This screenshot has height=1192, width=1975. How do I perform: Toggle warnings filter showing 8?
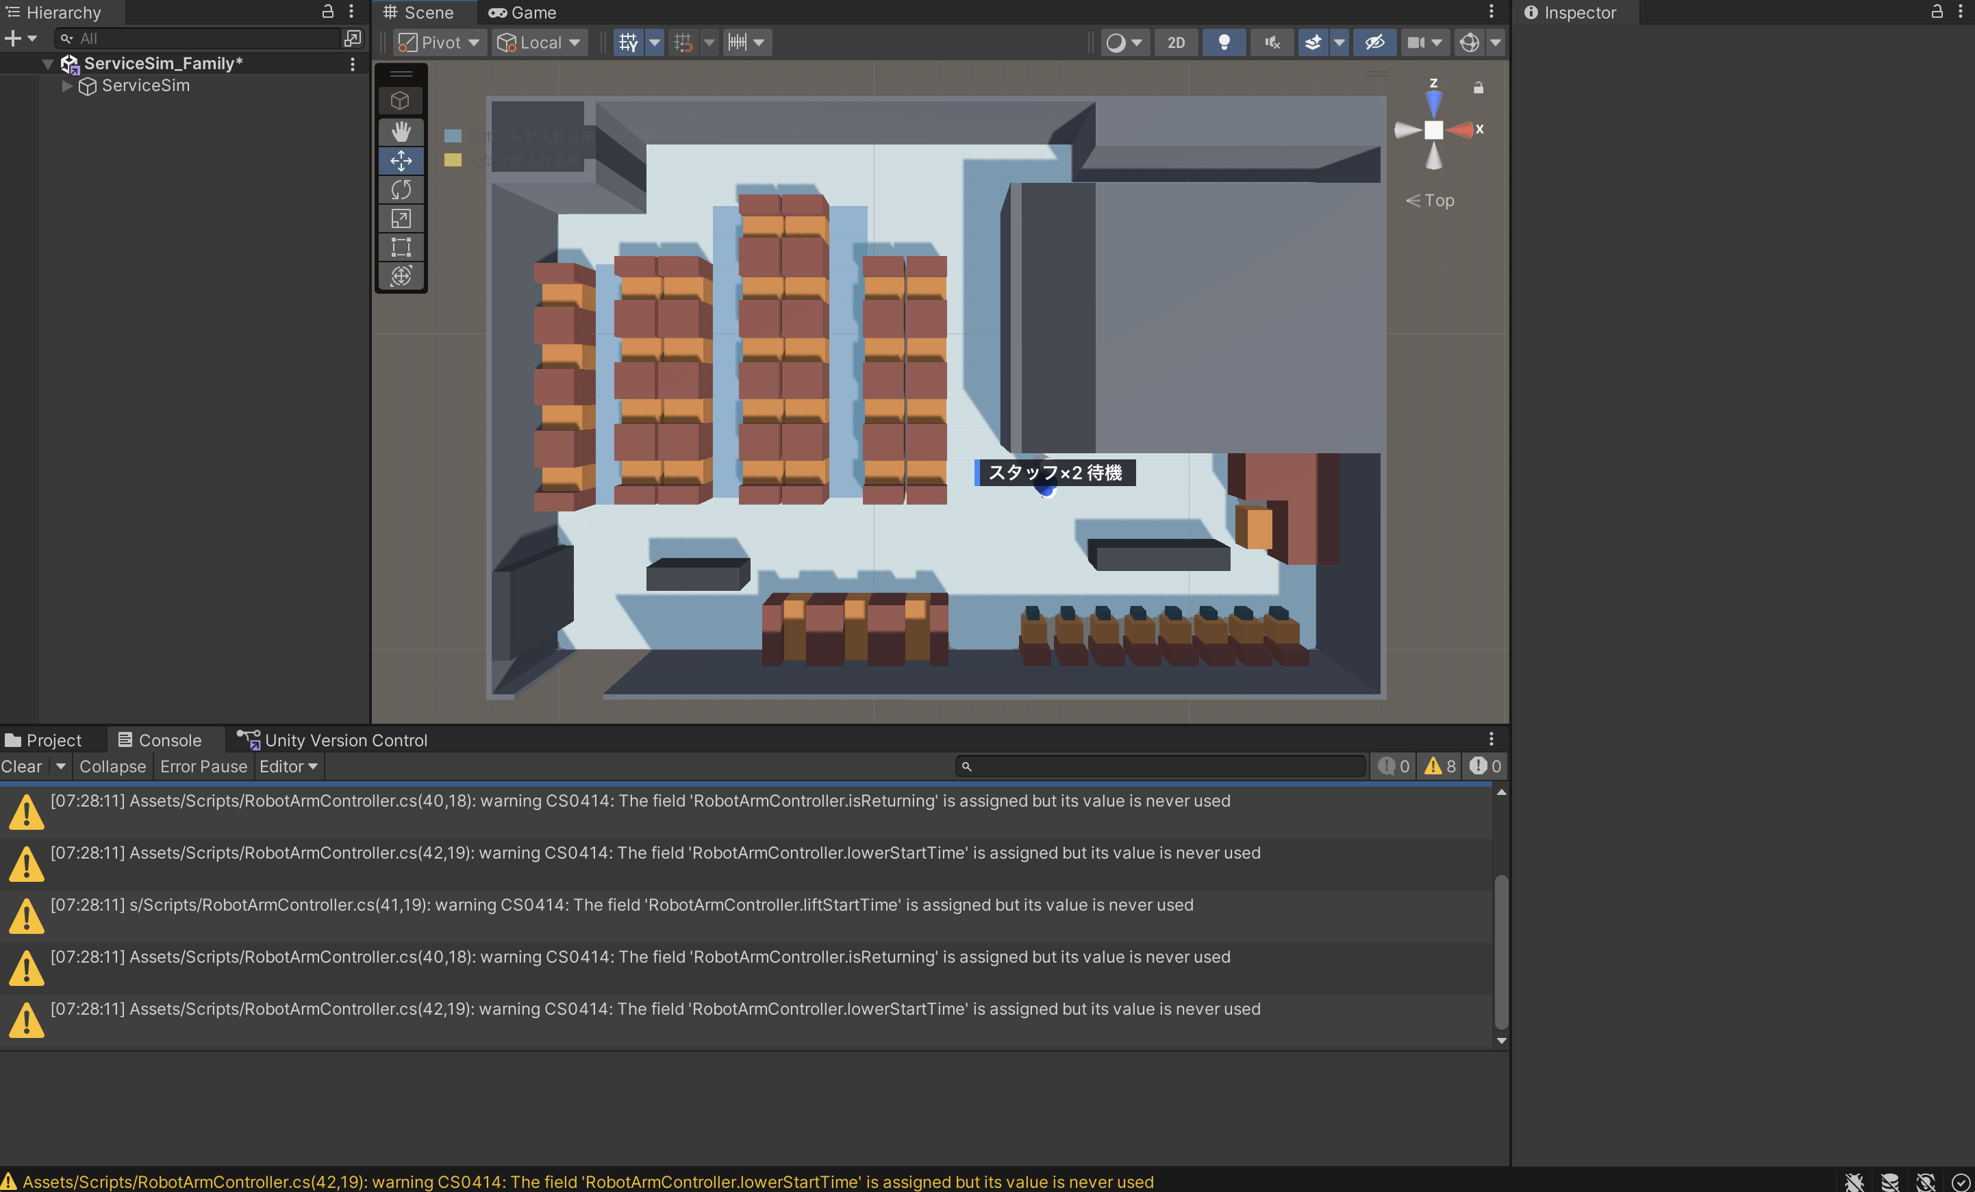pyautogui.click(x=1439, y=766)
